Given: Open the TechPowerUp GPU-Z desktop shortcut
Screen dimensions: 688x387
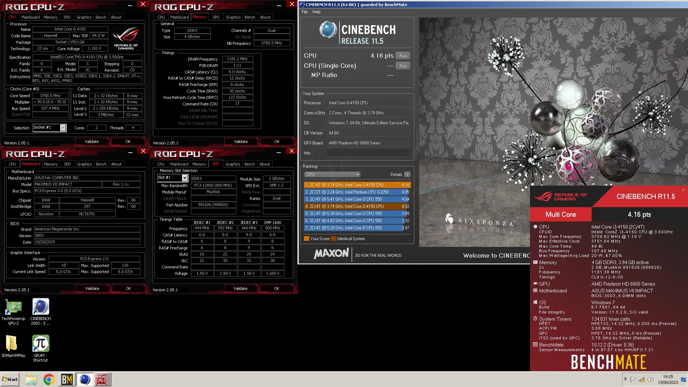Looking at the screenshot, I should (x=13, y=312).
